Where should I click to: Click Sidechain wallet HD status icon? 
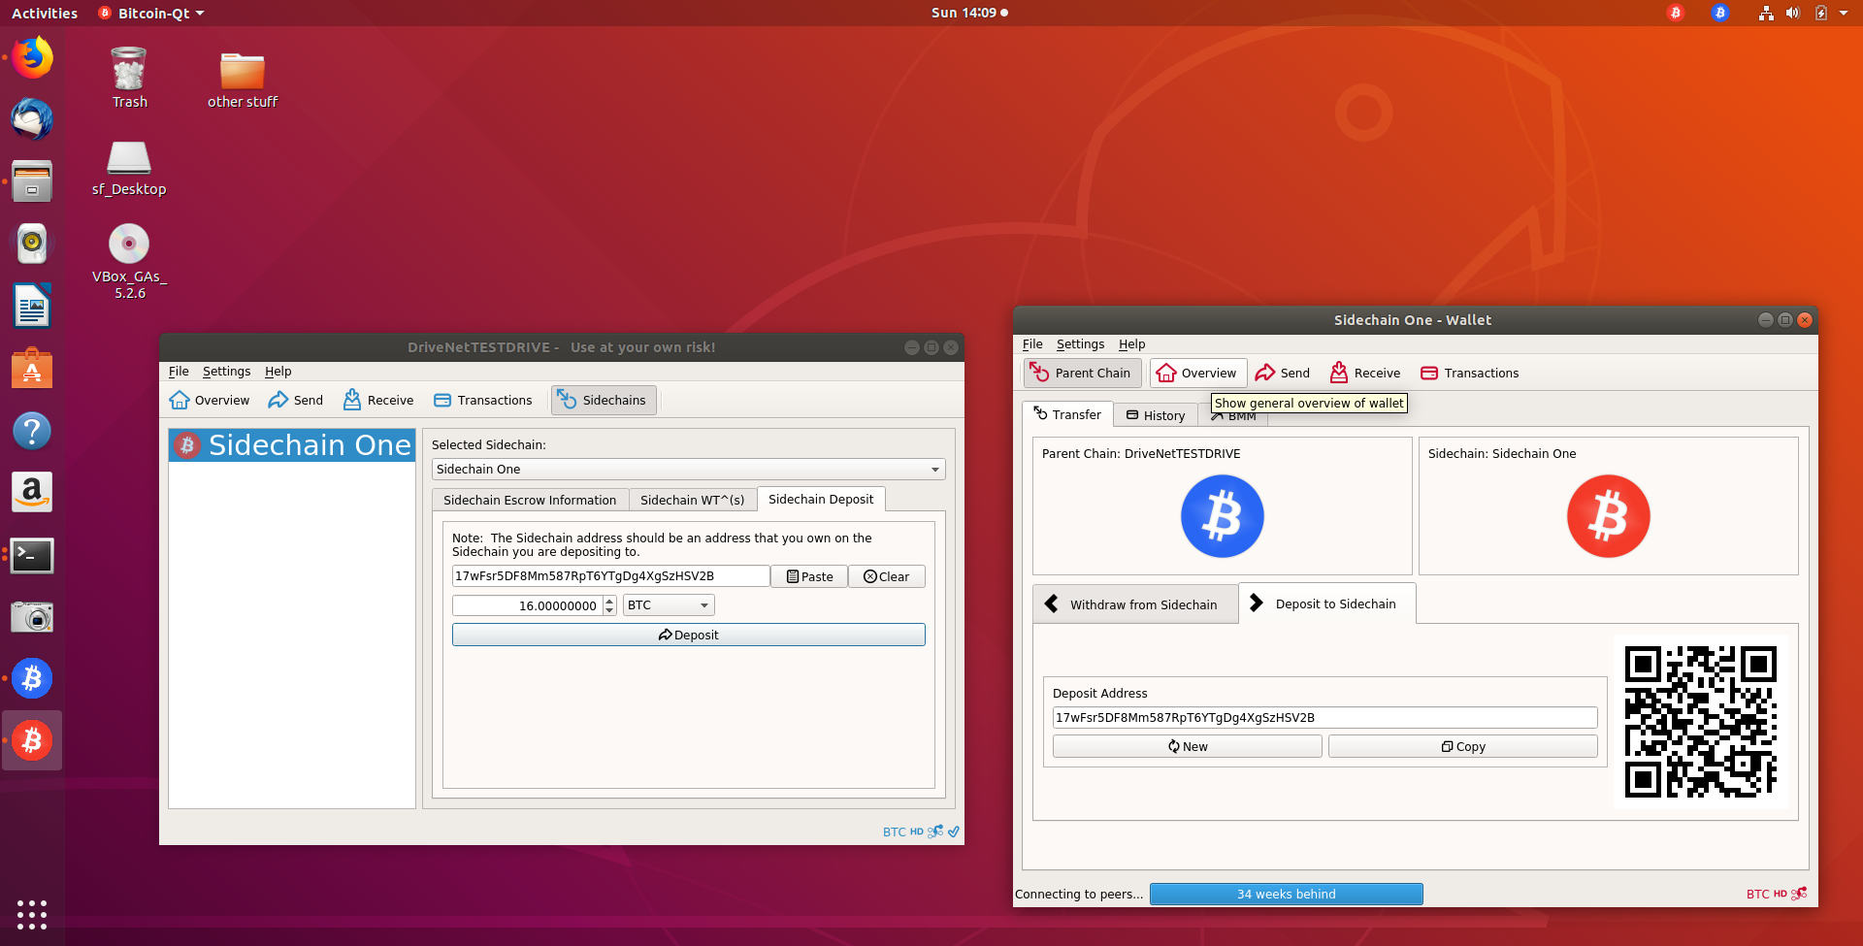[x=1781, y=894]
